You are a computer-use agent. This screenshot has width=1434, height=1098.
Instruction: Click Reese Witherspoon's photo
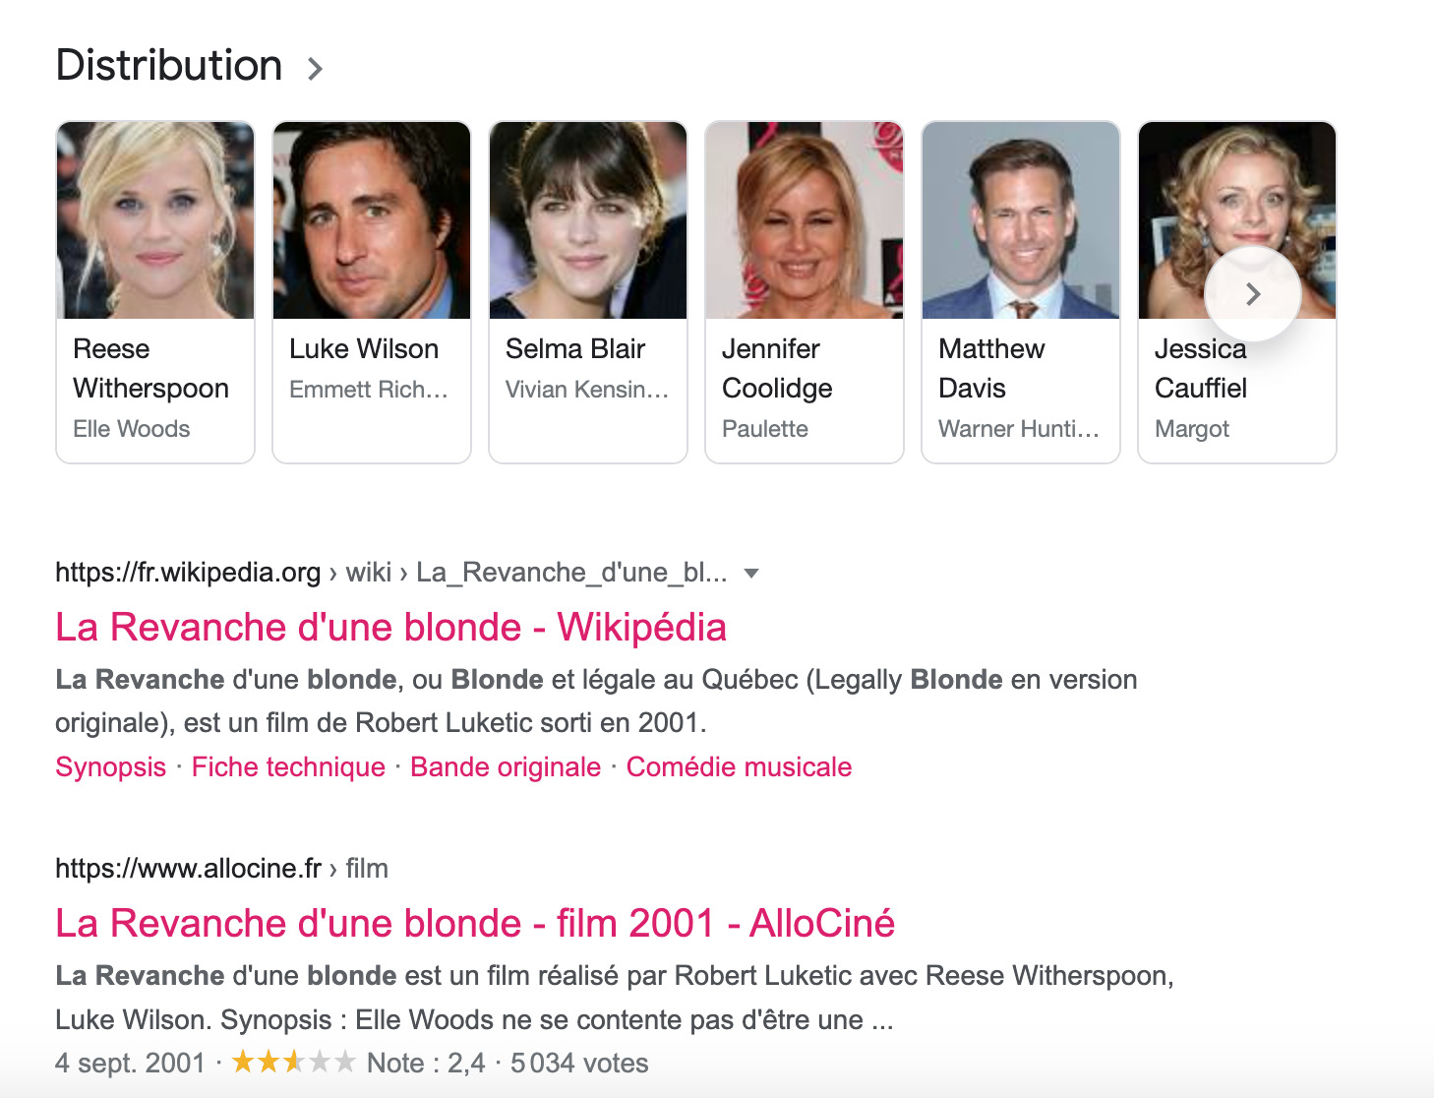pyautogui.click(x=155, y=220)
